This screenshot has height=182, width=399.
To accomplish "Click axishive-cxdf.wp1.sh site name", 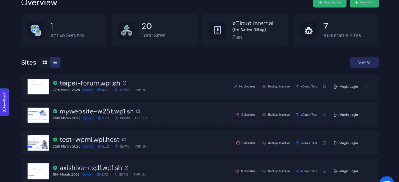I will coord(91,168).
